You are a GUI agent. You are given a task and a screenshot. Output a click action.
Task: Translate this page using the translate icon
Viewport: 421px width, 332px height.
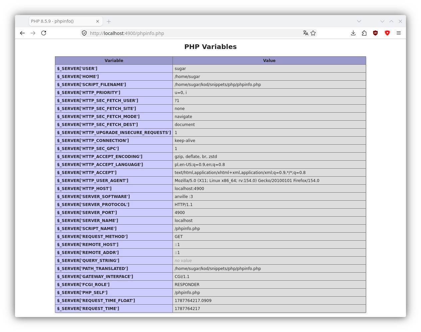[x=305, y=33]
